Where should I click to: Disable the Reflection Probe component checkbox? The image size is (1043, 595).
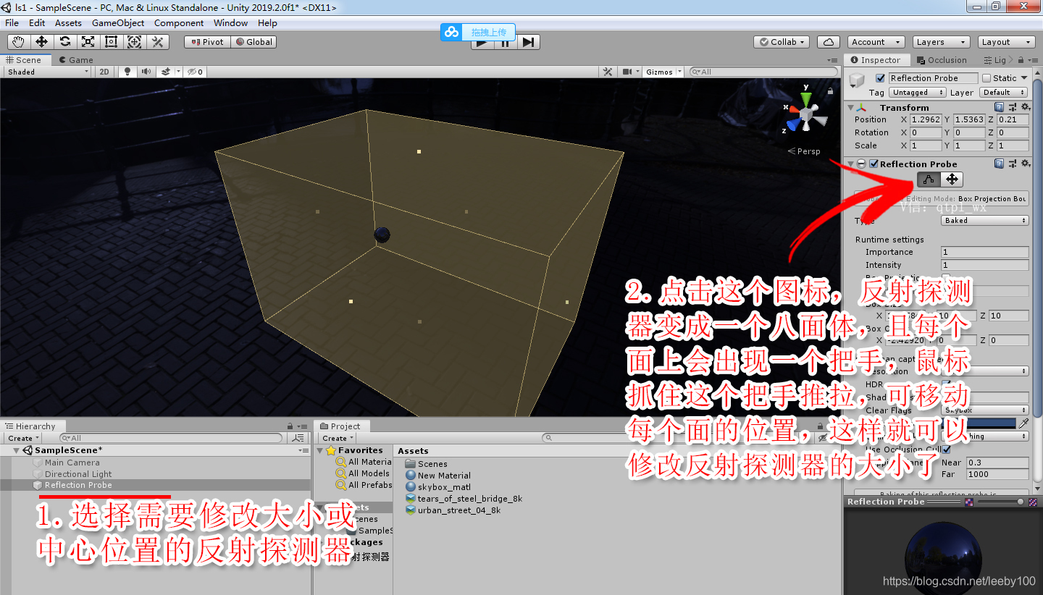[874, 164]
